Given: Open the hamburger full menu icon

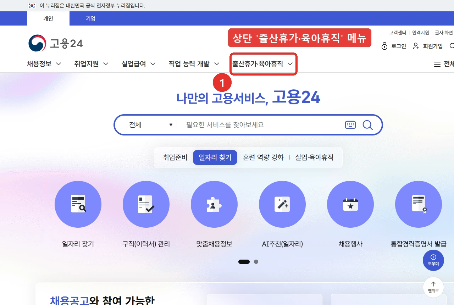Looking at the screenshot, I should click(x=437, y=64).
